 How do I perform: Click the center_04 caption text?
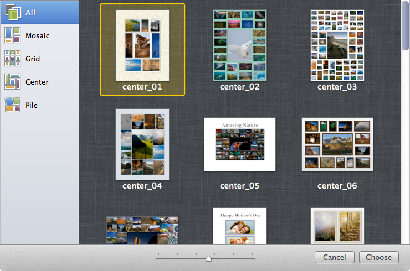142,186
